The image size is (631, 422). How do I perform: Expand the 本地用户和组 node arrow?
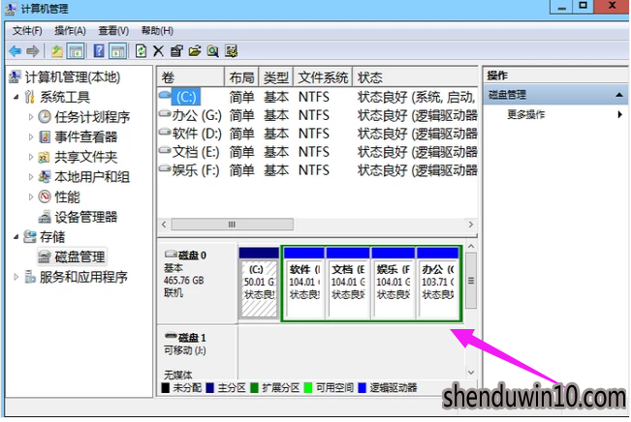(x=31, y=177)
